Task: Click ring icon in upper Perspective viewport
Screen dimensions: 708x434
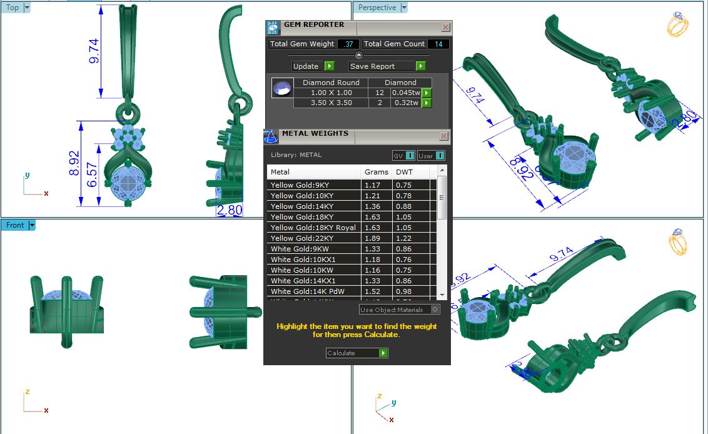Action: (x=677, y=24)
